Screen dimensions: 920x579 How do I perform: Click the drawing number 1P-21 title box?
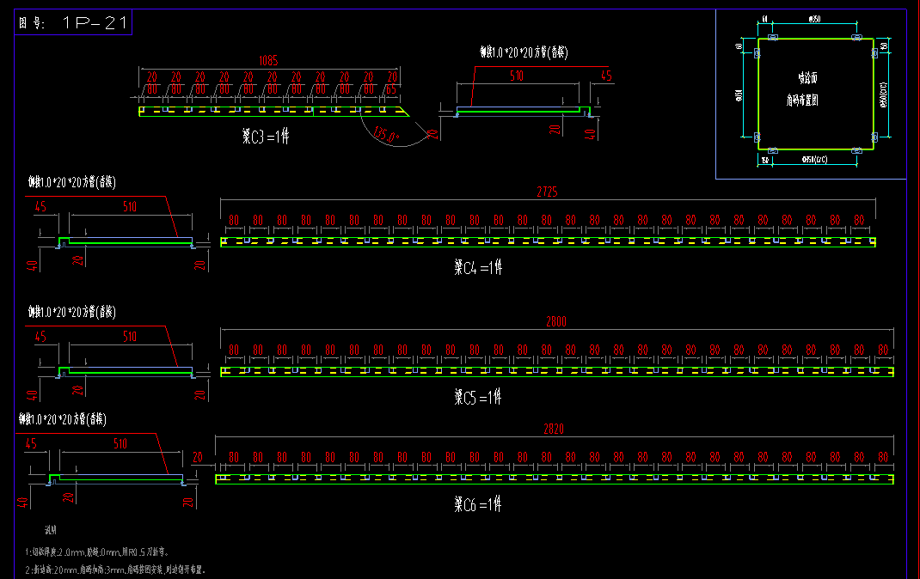(73, 22)
